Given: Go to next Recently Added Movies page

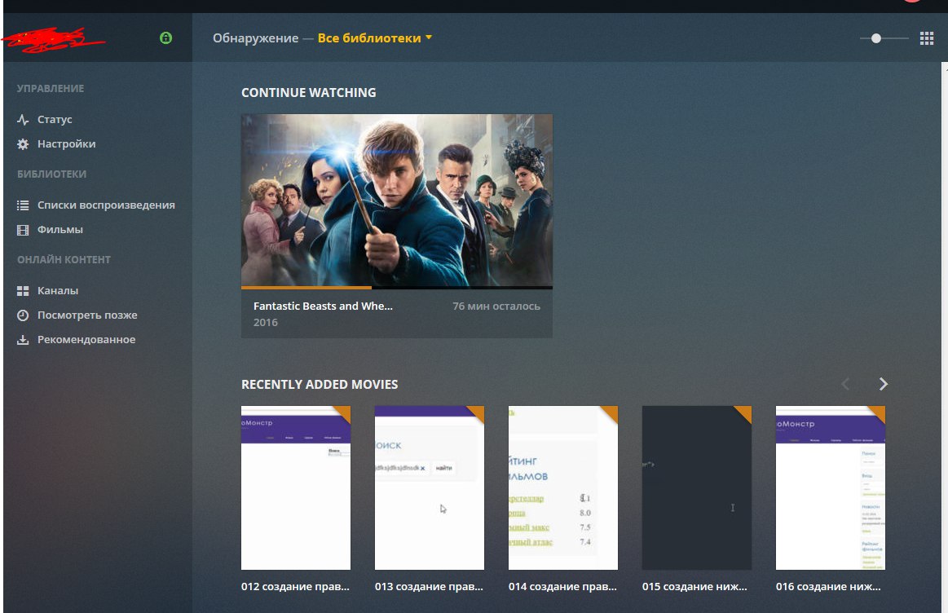Looking at the screenshot, I should coord(884,384).
